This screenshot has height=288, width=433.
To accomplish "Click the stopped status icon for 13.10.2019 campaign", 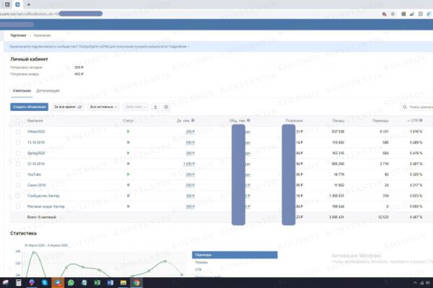I will coord(128,143).
